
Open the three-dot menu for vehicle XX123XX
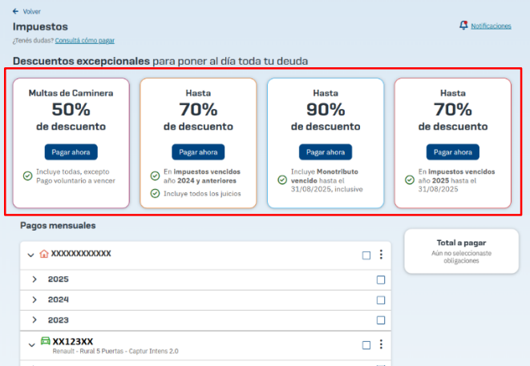(x=381, y=344)
